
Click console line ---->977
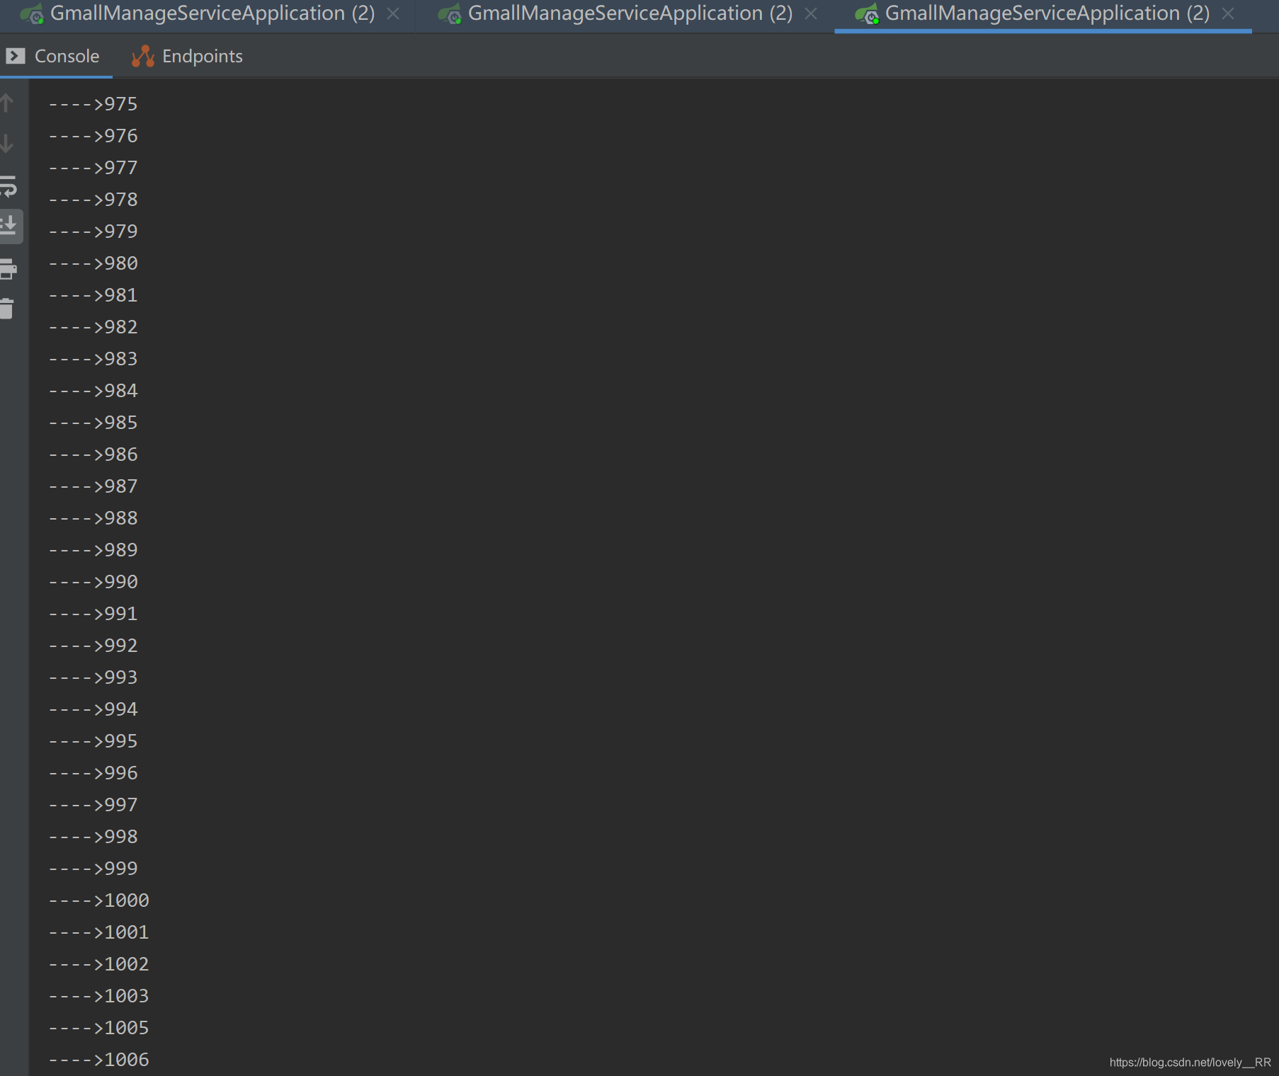(x=93, y=168)
